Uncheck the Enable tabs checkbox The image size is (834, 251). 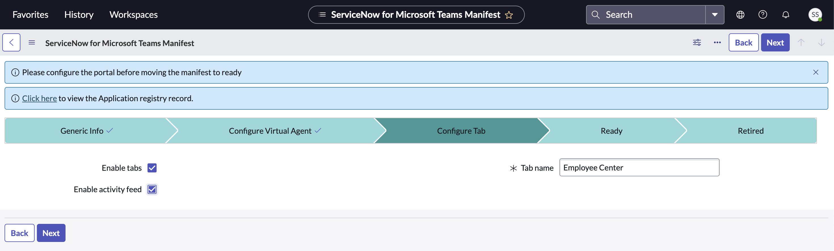152,168
